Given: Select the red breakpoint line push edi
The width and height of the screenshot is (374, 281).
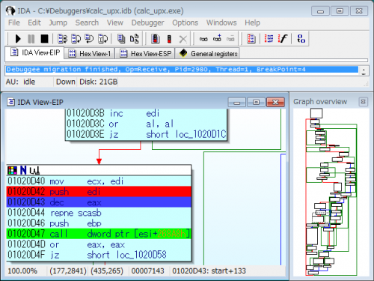Looking at the screenshot, I should [x=99, y=192].
